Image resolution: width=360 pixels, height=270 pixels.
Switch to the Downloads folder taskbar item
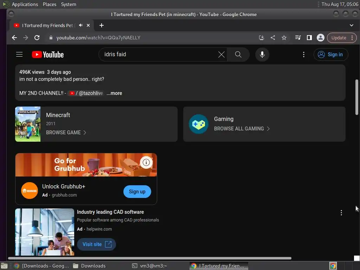click(90, 266)
